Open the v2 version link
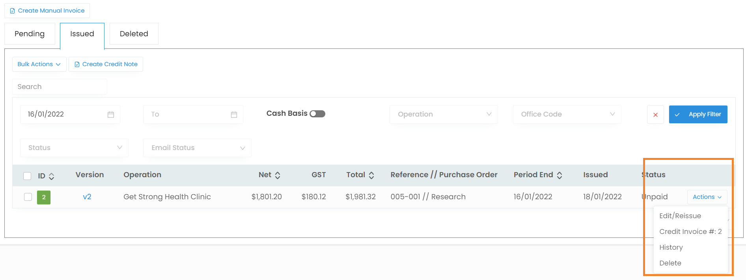The width and height of the screenshot is (746, 280). (x=87, y=197)
